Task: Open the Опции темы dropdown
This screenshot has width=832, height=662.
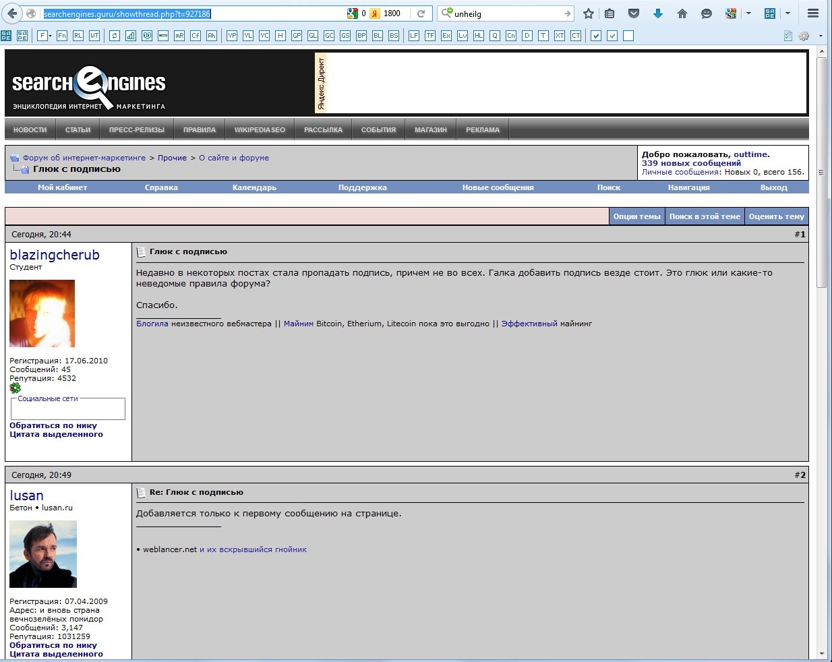Action: point(636,216)
